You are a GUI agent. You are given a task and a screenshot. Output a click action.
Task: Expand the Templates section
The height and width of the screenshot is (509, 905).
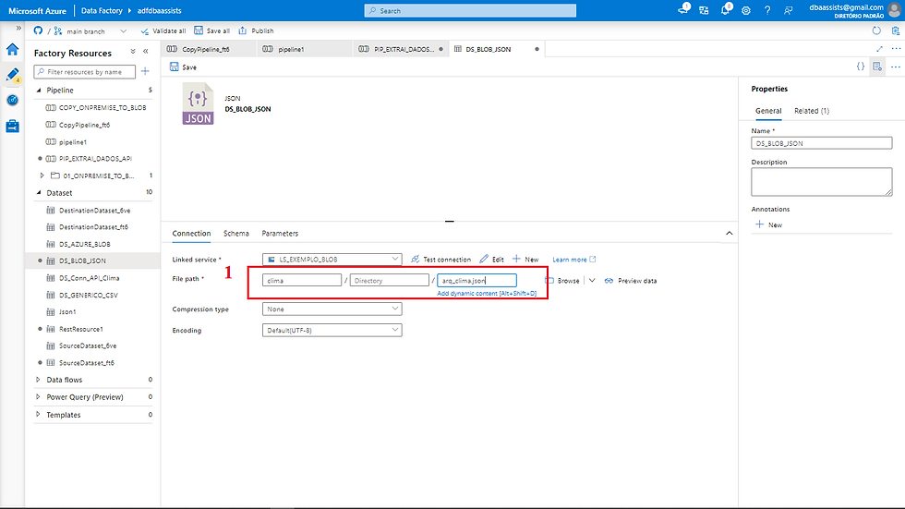[38, 415]
